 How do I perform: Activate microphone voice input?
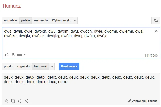[x=13, y=55]
